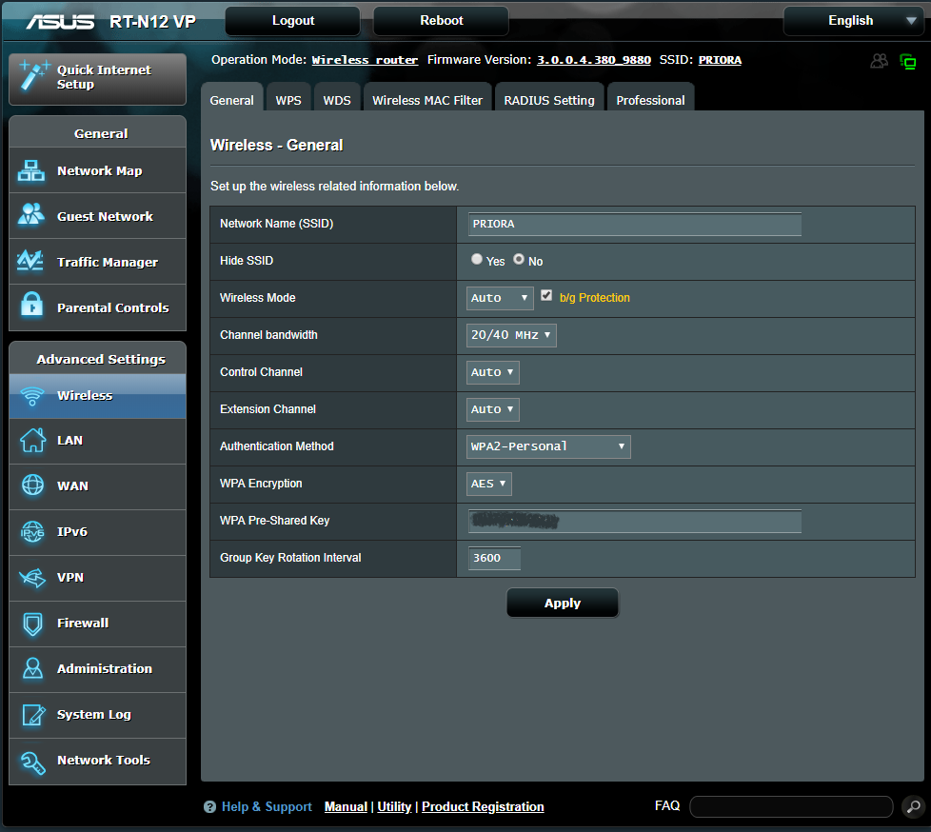Click the Firewall shield icon
This screenshot has width=931, height=832.
coord(32,624)
